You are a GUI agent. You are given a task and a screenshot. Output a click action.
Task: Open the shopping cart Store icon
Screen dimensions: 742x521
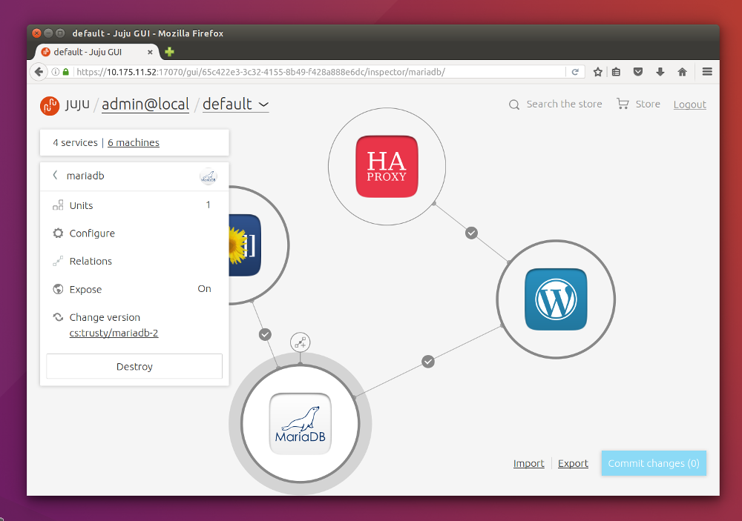(x=623, y=104)
